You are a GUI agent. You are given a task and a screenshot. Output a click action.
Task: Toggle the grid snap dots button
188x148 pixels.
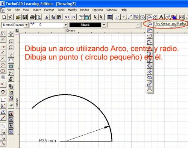[x=3, y=77]
